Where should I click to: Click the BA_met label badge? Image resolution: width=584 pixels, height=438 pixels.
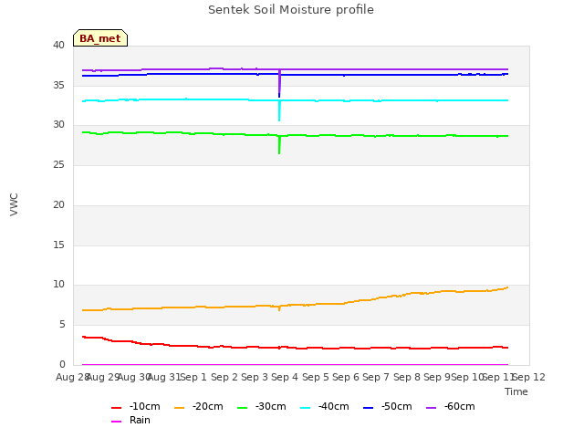100,38
